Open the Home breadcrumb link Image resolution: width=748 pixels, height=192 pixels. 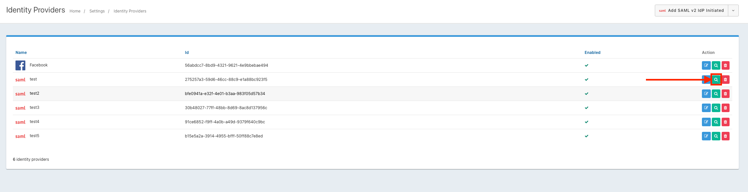(75, 11)
